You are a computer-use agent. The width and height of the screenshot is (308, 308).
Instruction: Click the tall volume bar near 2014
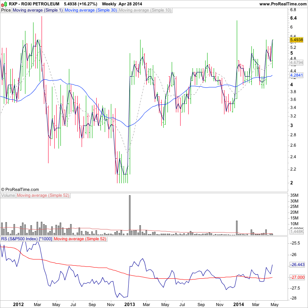(x=237, y=228)
